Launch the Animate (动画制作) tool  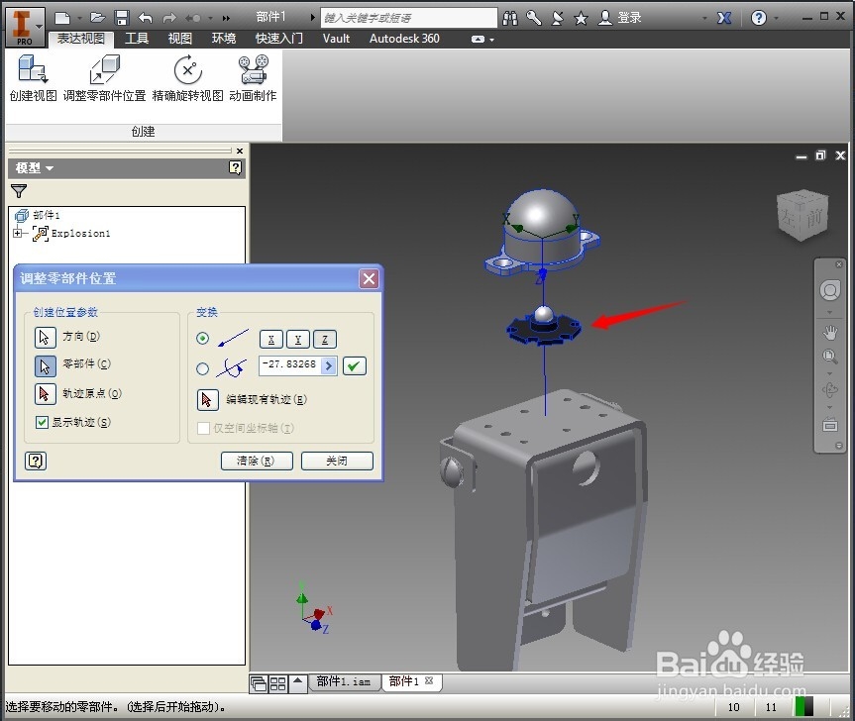[x=253, y=78]
